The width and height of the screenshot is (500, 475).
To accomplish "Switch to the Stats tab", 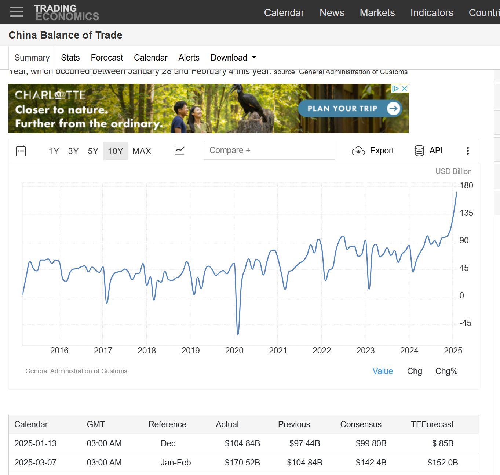I will (x=70, y=58).
